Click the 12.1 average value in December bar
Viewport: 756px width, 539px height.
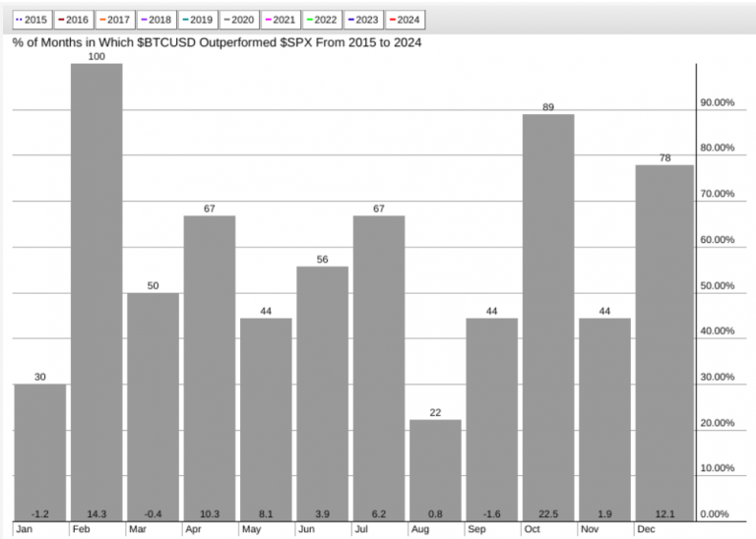(664, 514)
